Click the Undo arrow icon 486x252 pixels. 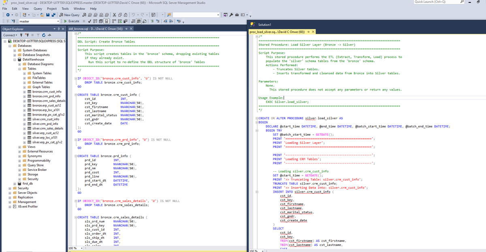click(133, 15)
